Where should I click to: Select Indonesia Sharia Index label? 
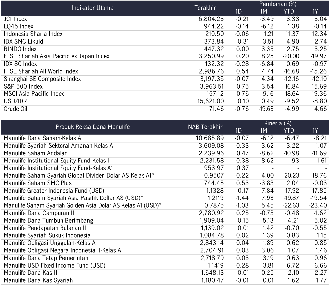pos(33,34)
